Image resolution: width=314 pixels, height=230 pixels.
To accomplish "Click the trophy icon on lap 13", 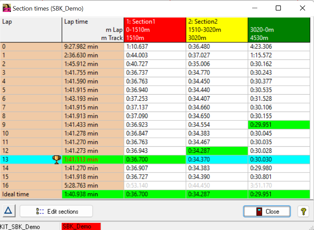I will 56,159.
